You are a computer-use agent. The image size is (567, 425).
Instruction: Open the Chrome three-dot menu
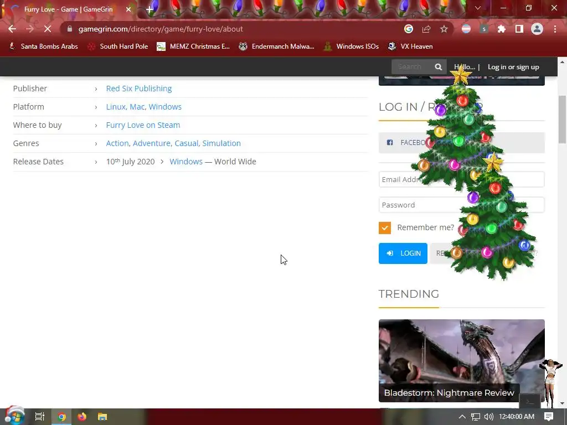point(555,29)
